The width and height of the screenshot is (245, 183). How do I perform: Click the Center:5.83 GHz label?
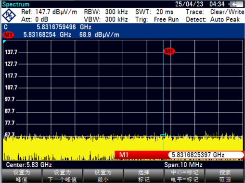click(x=29, y=165)
